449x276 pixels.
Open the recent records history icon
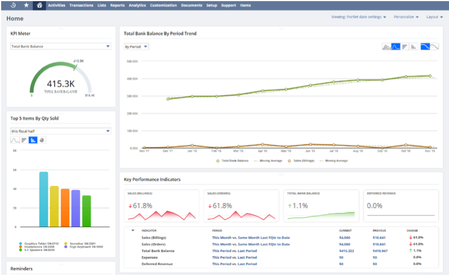(13, 5)
